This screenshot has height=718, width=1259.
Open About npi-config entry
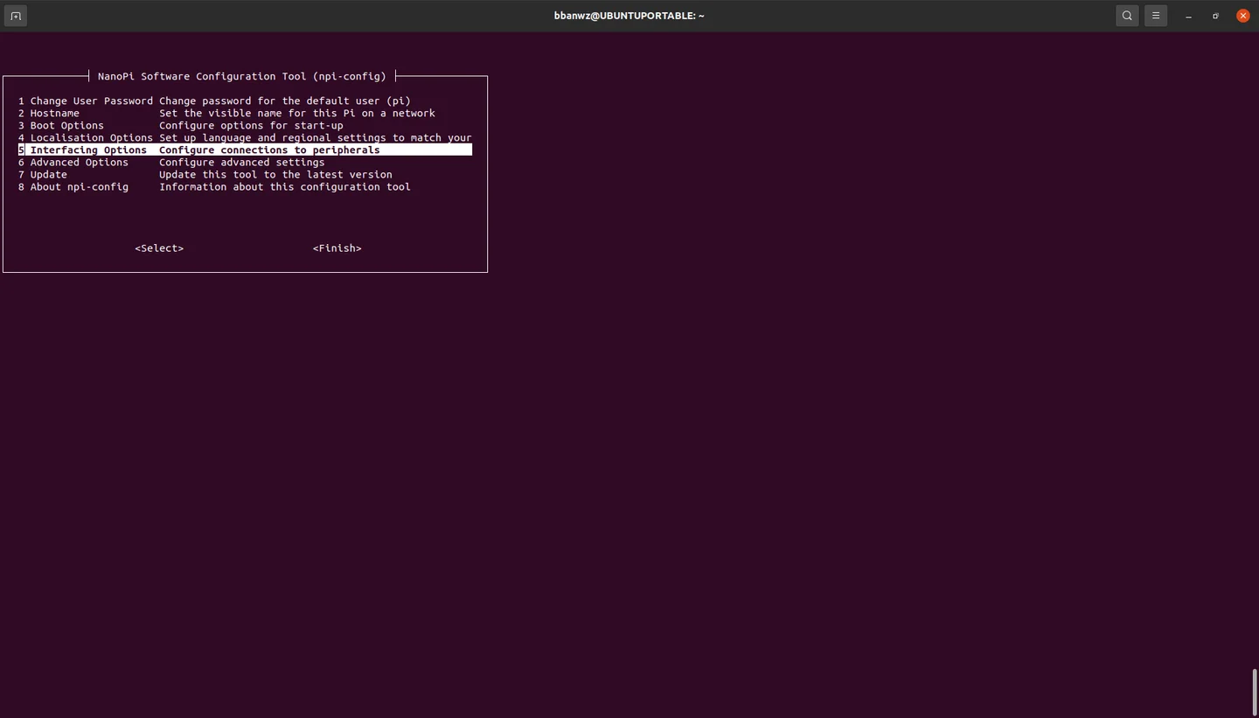pyautogui.click(x=245, y=186)
